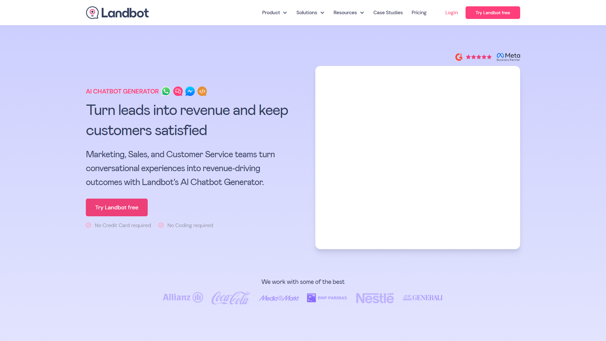
Task: Click the Meta Business Partner badge
Action: coord(508,57)
